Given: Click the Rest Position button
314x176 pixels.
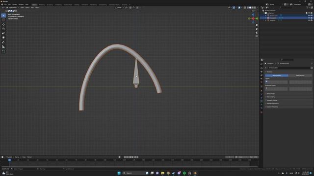Looking at the screenshot, I should point(300,76).
